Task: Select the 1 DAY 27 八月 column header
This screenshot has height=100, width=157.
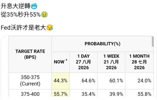Action: (83, 62)
